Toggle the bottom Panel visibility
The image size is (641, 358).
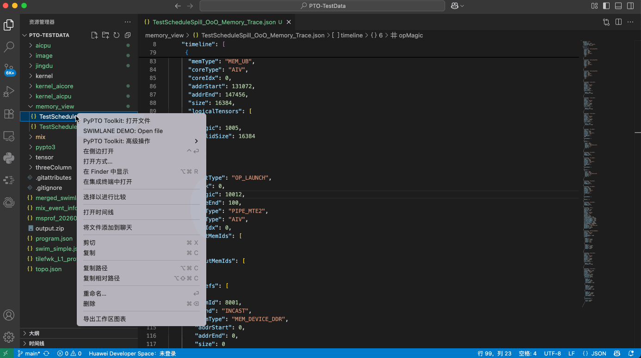(618, 6)
